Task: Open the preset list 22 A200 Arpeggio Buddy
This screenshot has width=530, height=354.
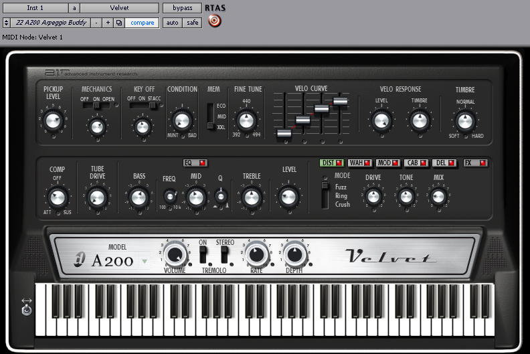Action: pyautogui.click(x=51, y=23)
